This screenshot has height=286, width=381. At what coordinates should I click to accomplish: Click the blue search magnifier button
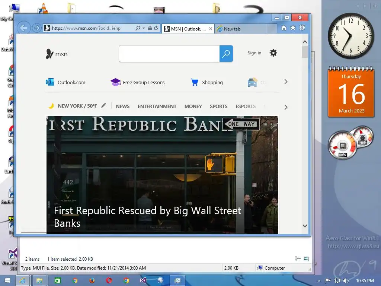click(x=226, y=54)
